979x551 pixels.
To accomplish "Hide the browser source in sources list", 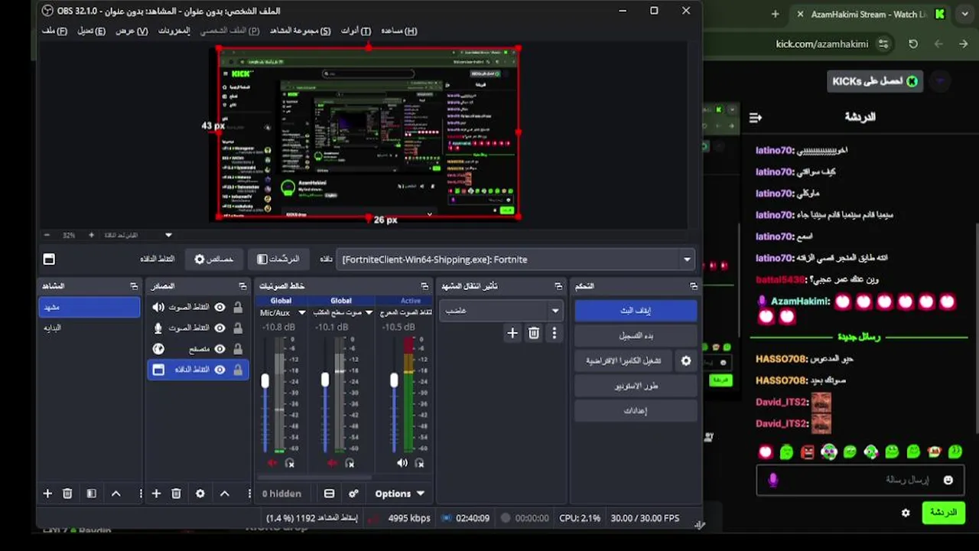I will 220,348.
